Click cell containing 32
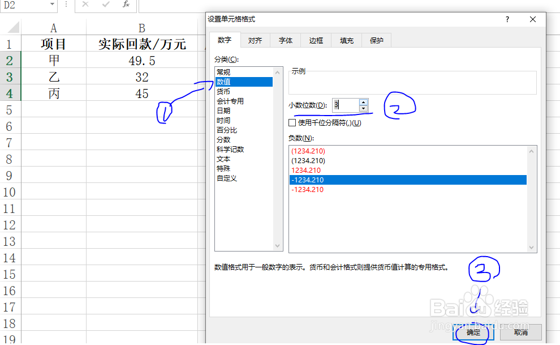Viewport: 560px width, 345px height. pyautogui.click(x=142, y=76)
